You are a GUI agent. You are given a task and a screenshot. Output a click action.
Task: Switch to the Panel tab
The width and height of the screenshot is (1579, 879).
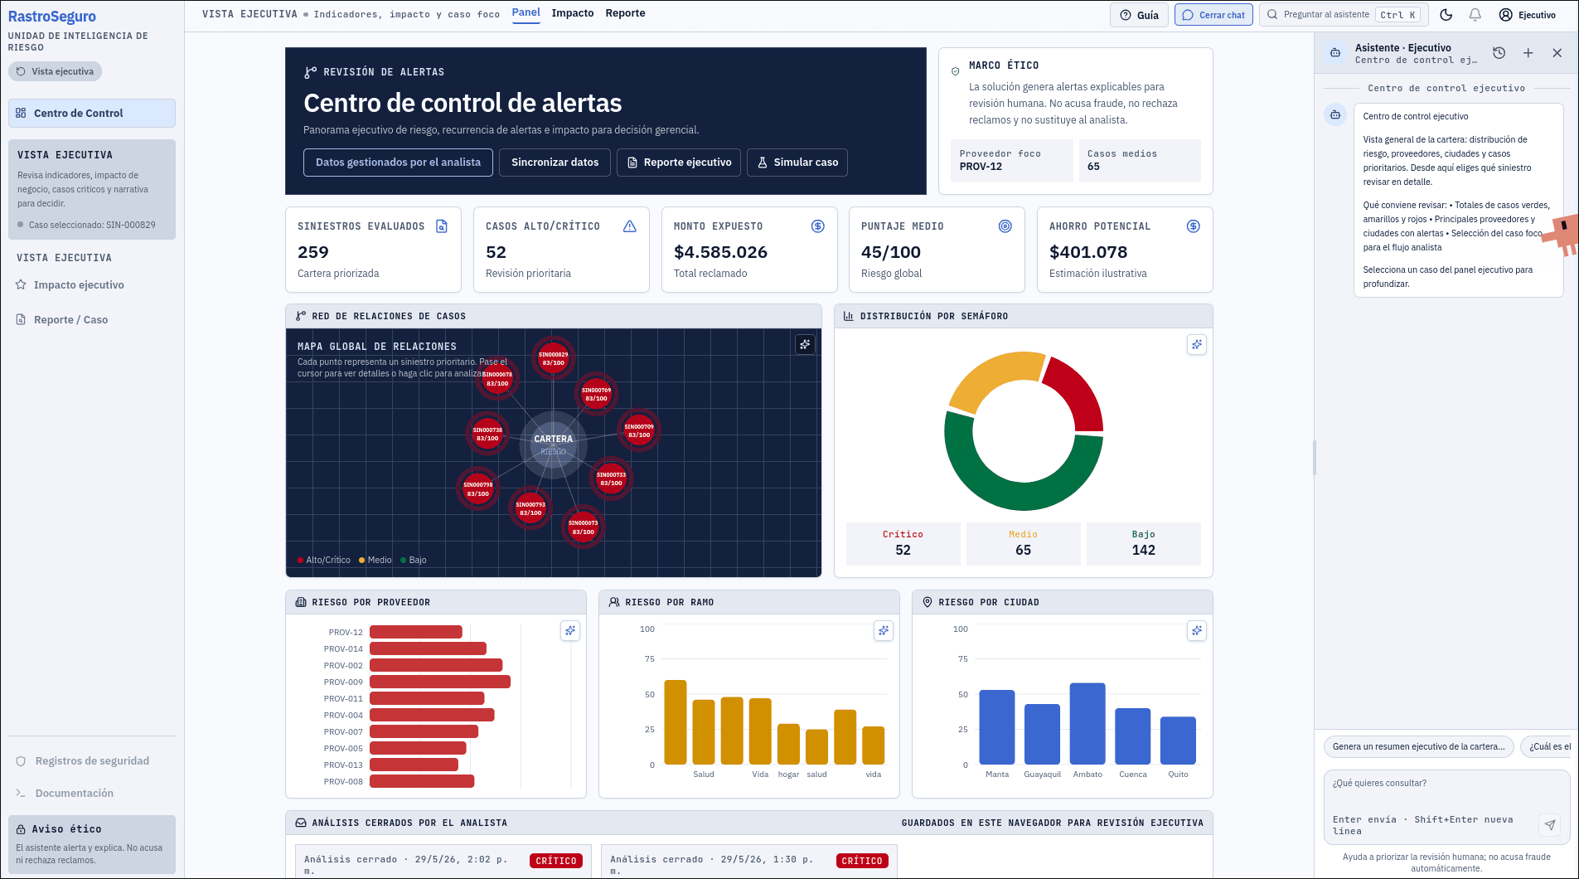(x=526, y=13)
